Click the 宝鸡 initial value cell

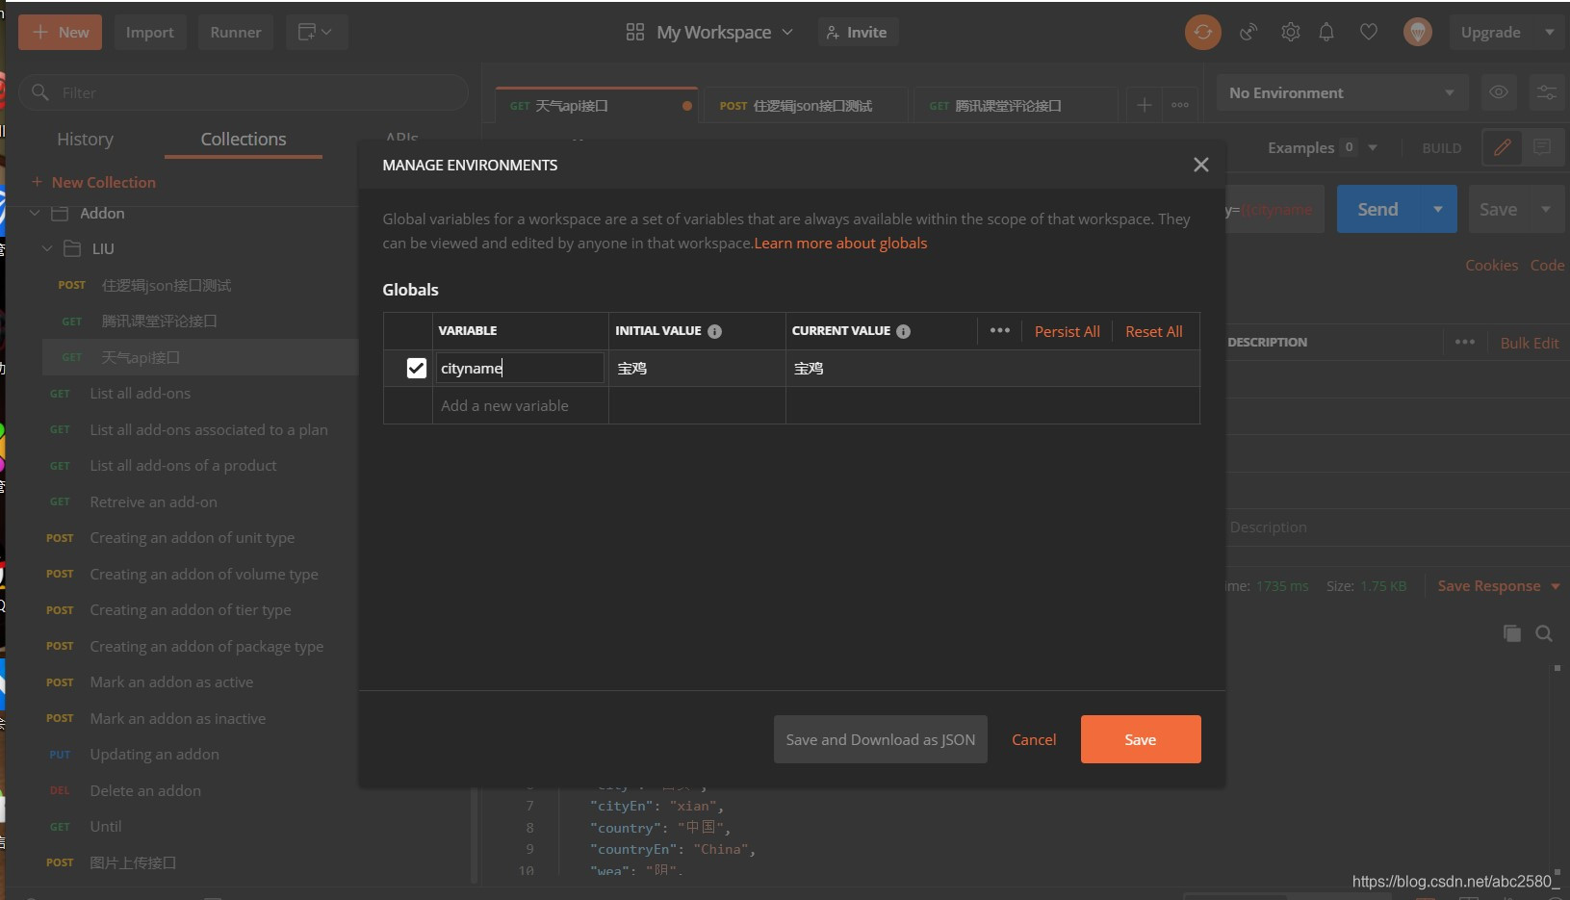point(697,368)
